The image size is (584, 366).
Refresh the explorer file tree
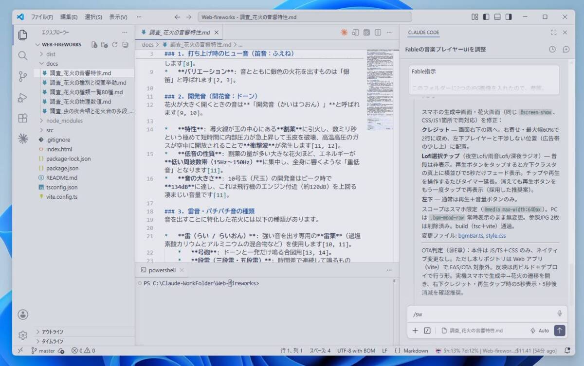(x=115, y=44)
